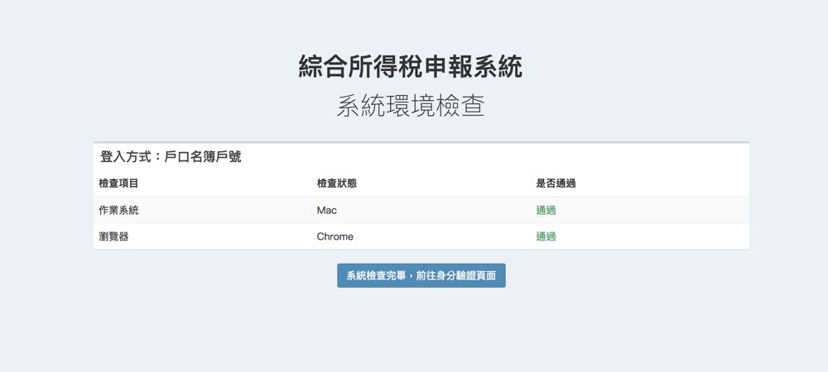Select the 作業系統 cell
This screenshot has height=372, width=828.
pos(118,210)
